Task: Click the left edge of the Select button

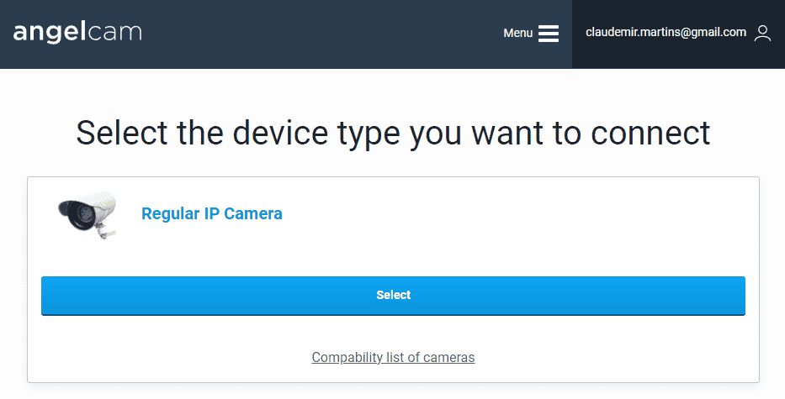Action: pos(50,296)
